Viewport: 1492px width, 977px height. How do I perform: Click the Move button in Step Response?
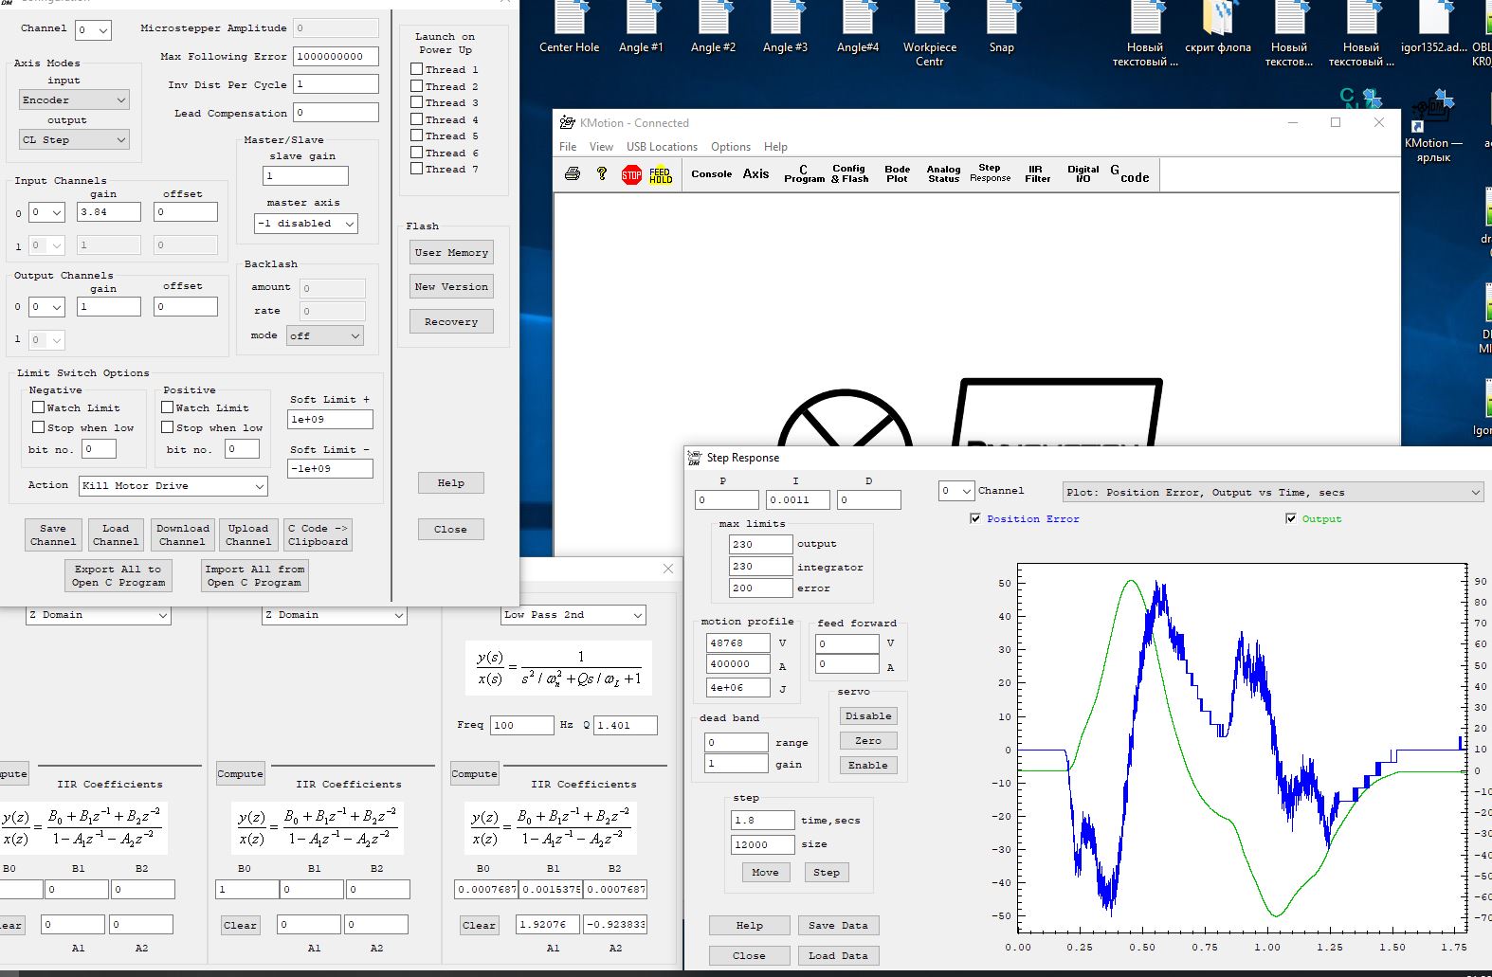(765, 873)
